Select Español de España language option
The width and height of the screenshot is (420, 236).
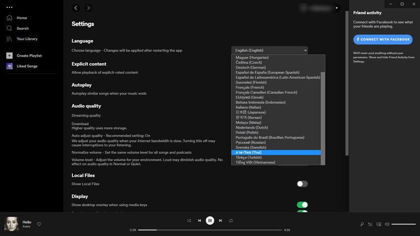276,73
